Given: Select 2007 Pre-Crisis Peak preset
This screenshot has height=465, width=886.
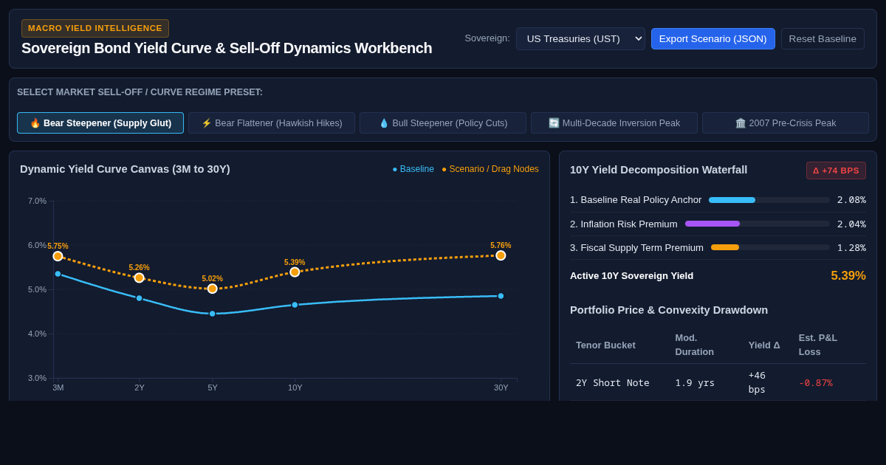Looking at the screenshot, I should (786, 123).
